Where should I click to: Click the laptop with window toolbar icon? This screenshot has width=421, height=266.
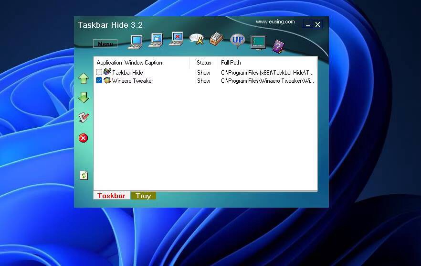156,40
